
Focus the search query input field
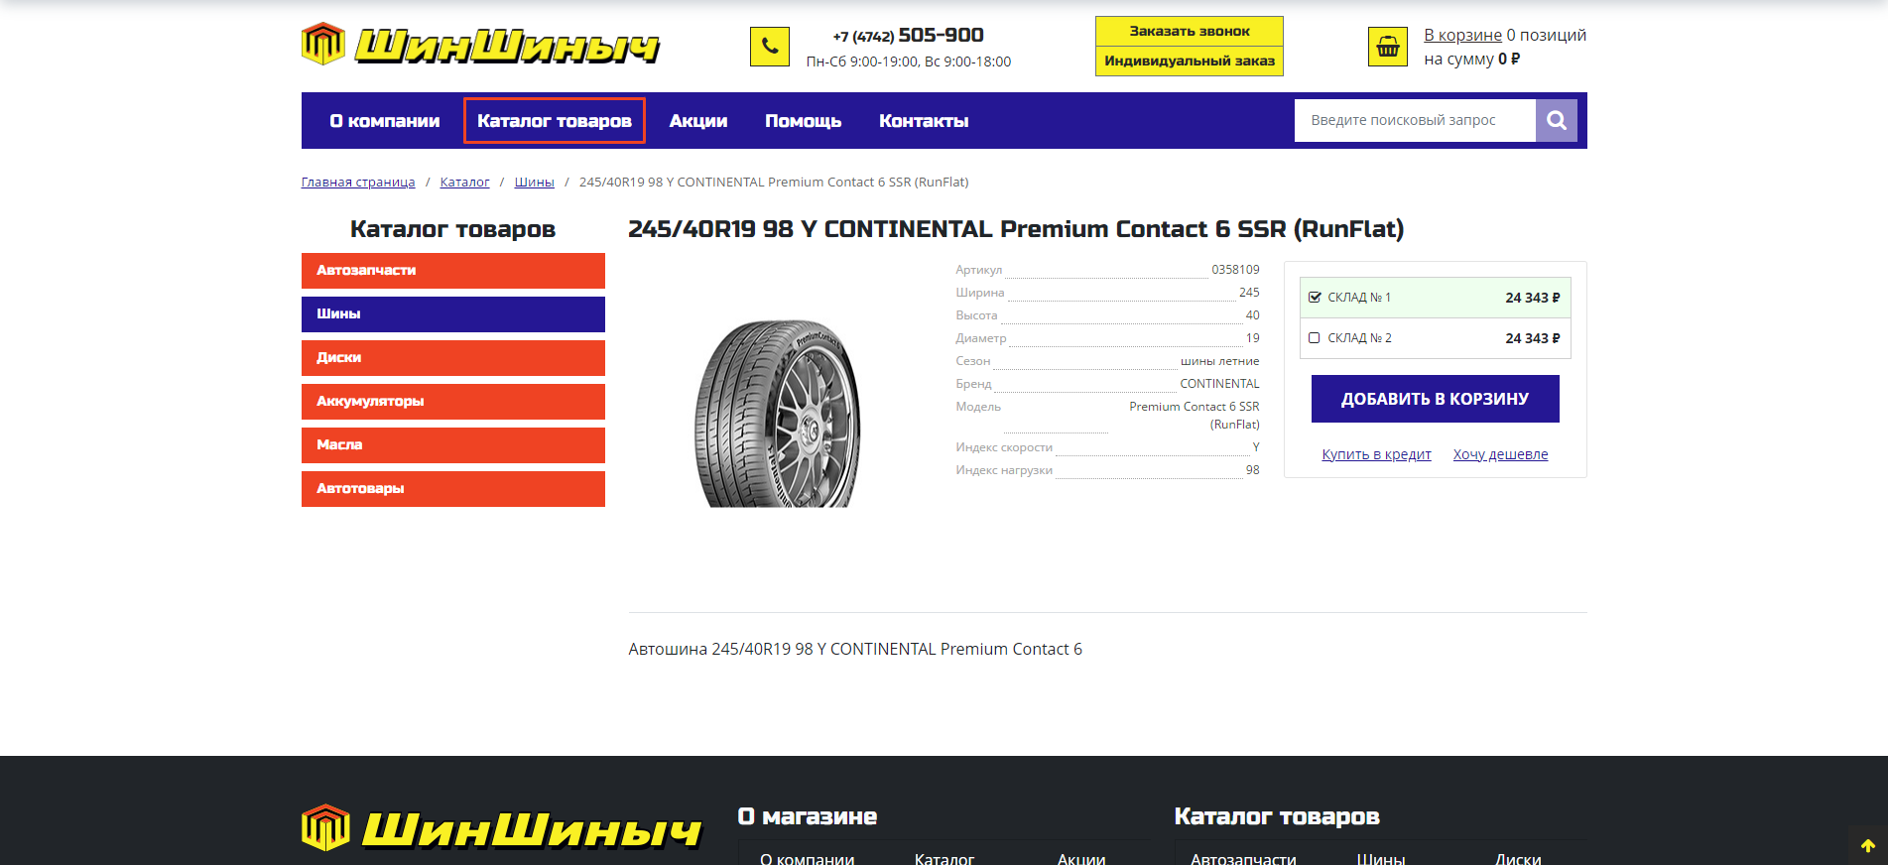pos(1415,120)
